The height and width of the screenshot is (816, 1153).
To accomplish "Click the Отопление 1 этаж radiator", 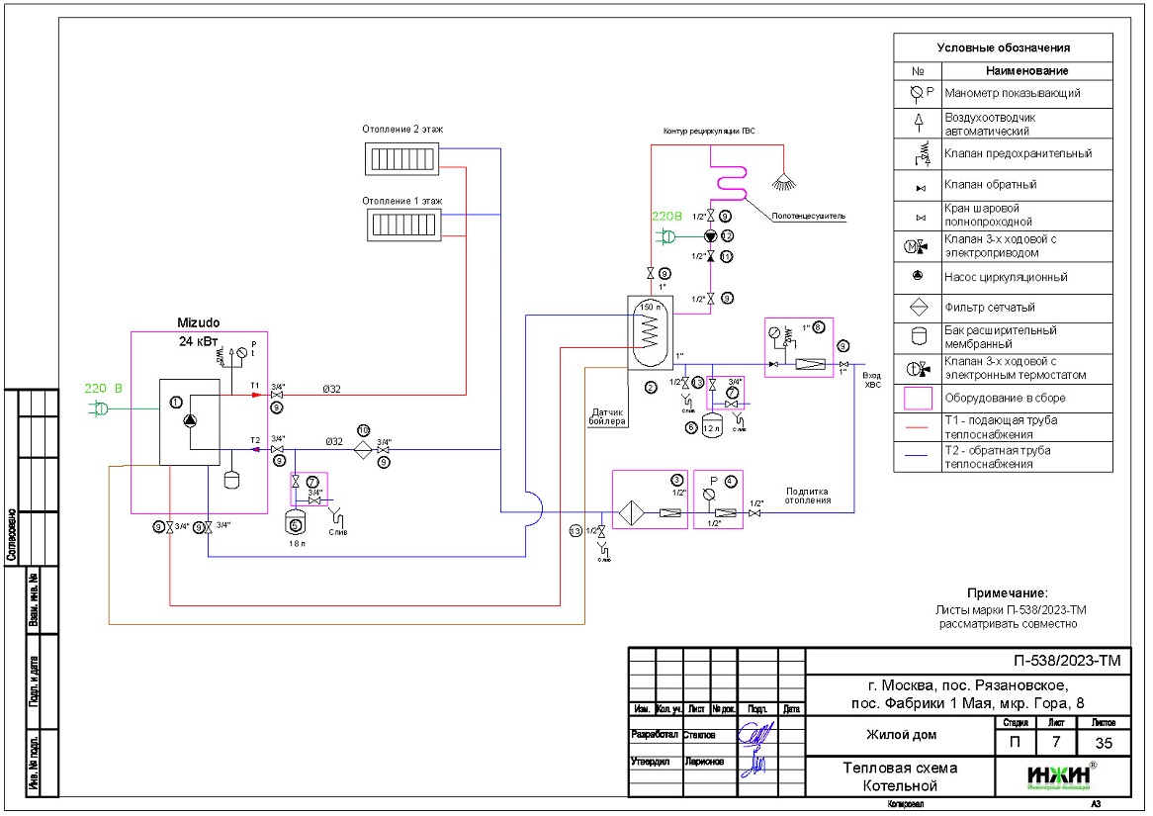I will (x=401, y=225).
